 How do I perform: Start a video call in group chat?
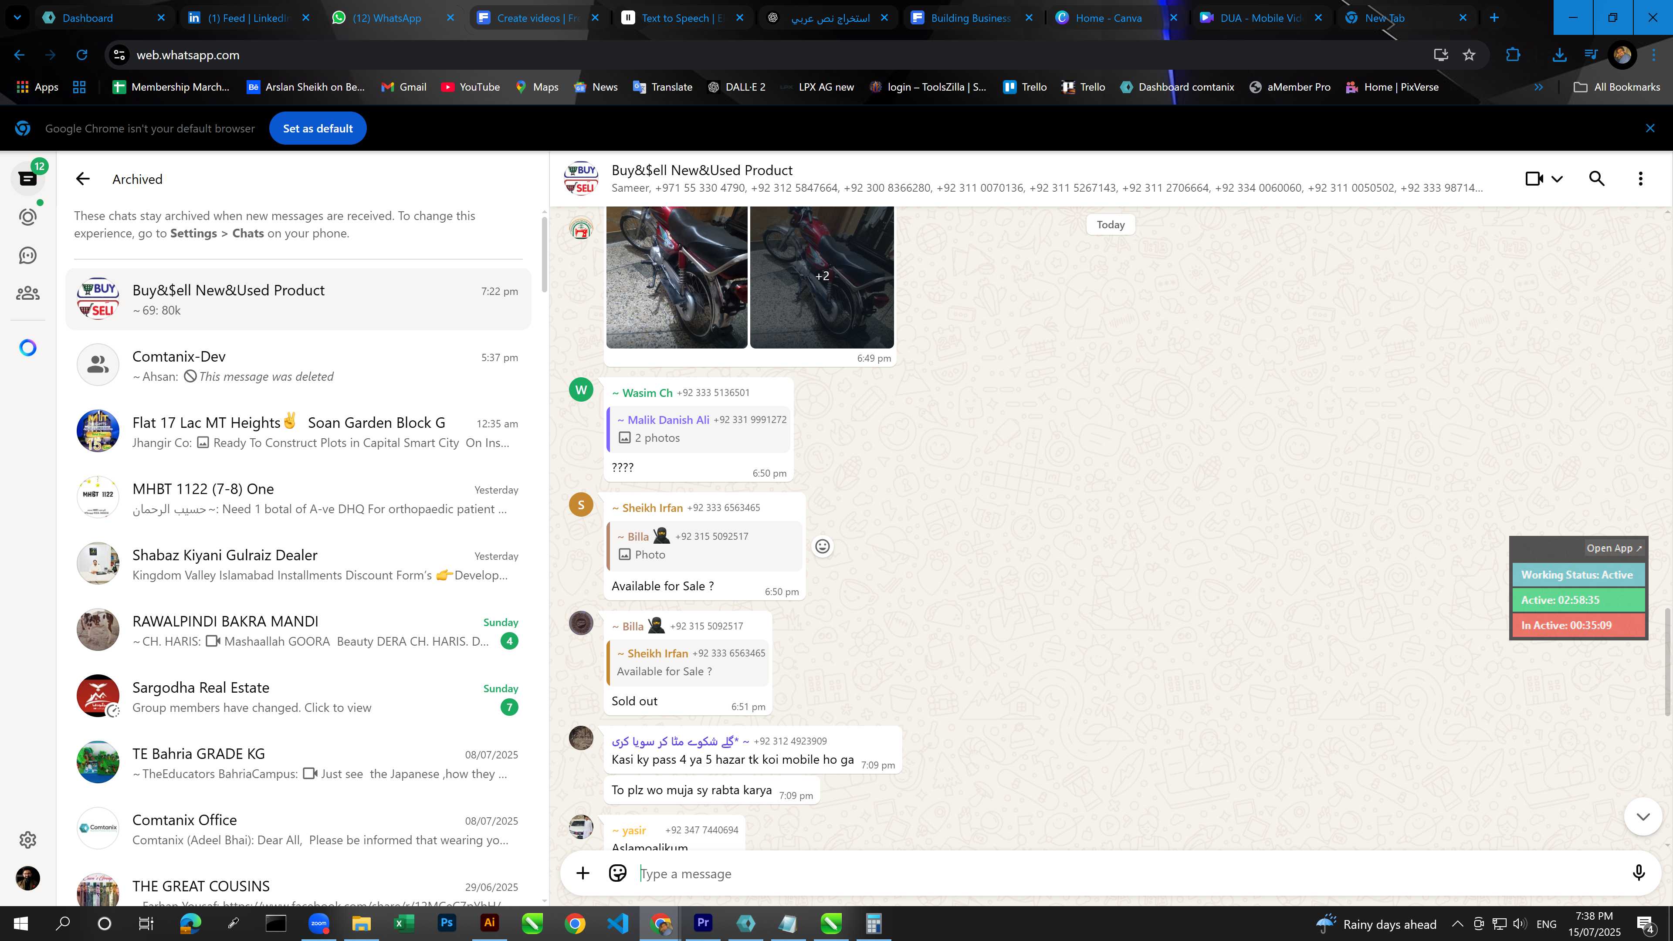click(x=1534, y=179)
